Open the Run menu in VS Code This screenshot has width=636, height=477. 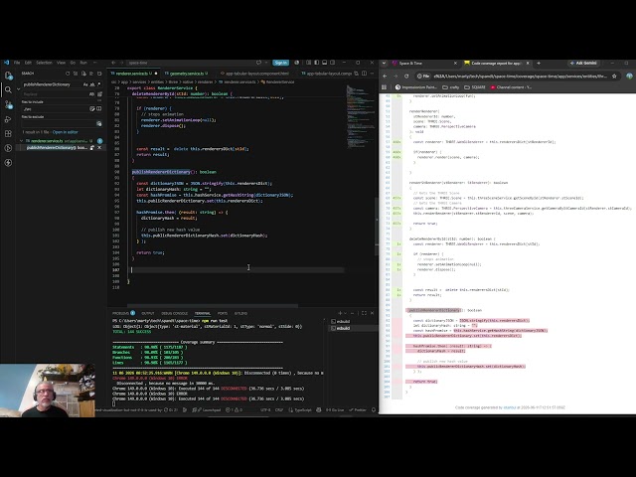83,63
